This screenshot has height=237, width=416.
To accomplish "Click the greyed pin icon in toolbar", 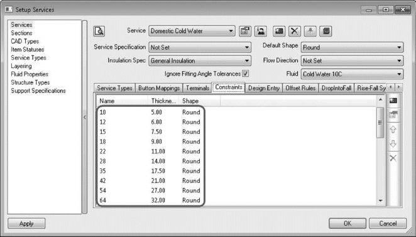I will point(310,31).
